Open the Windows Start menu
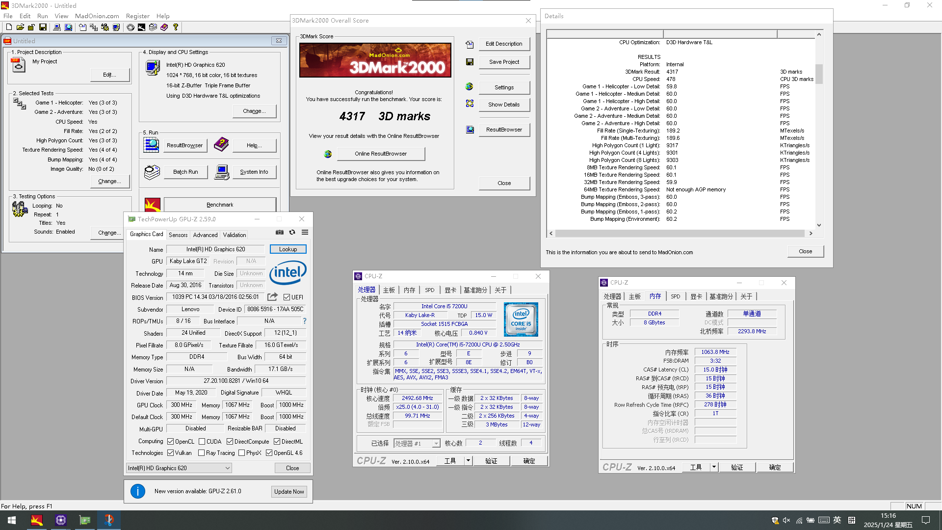The image size is (942, 530). click(12, 520)
